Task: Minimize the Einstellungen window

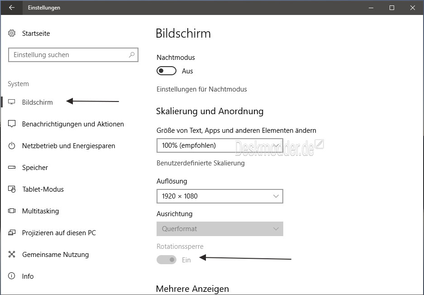Action: point(371,8)
